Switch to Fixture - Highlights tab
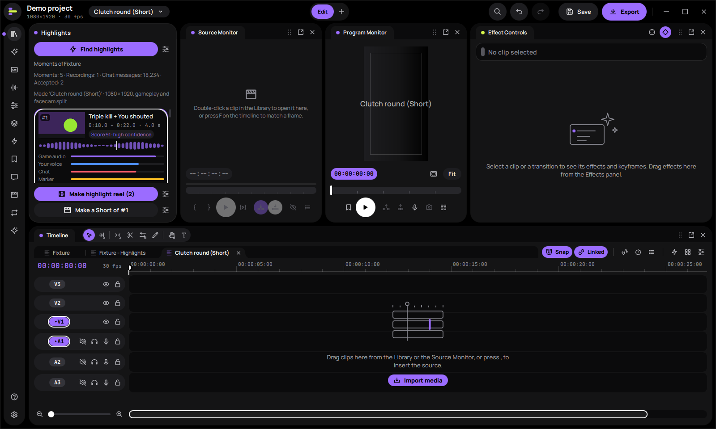 [119, 253]
